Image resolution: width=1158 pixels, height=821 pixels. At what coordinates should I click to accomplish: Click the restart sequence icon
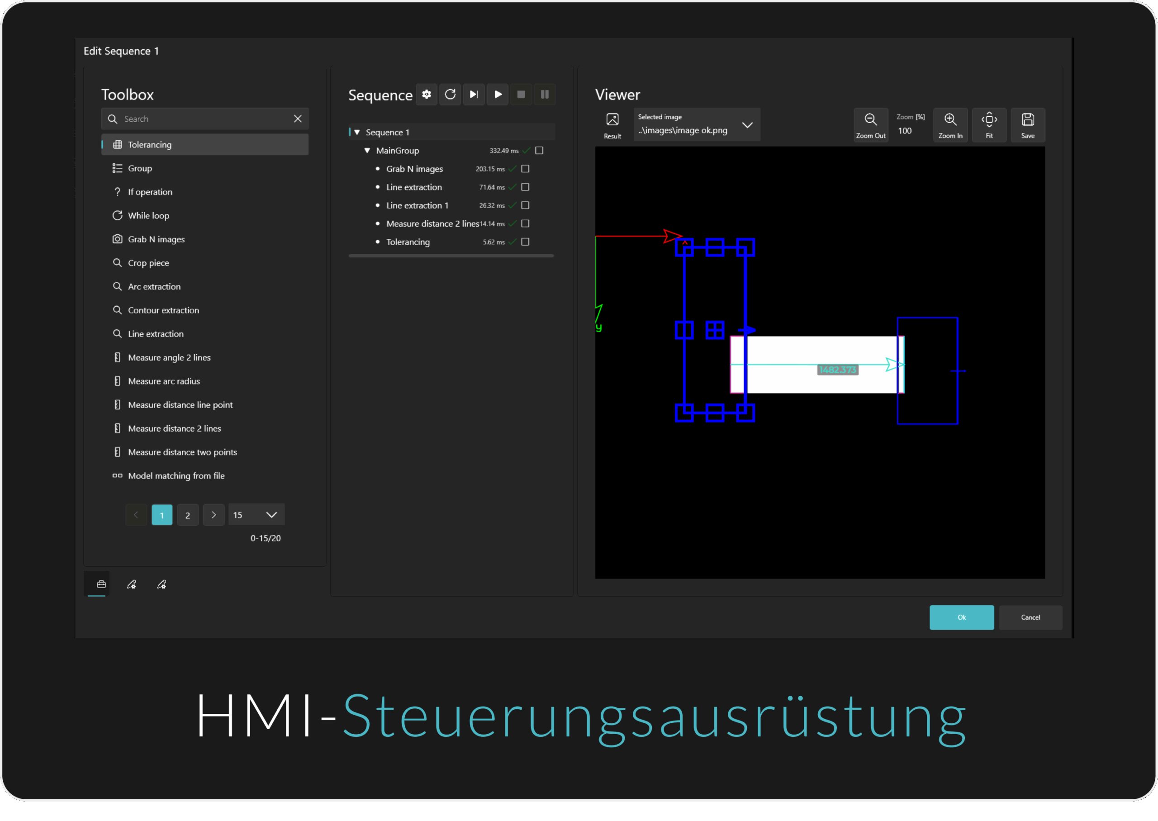450,95
